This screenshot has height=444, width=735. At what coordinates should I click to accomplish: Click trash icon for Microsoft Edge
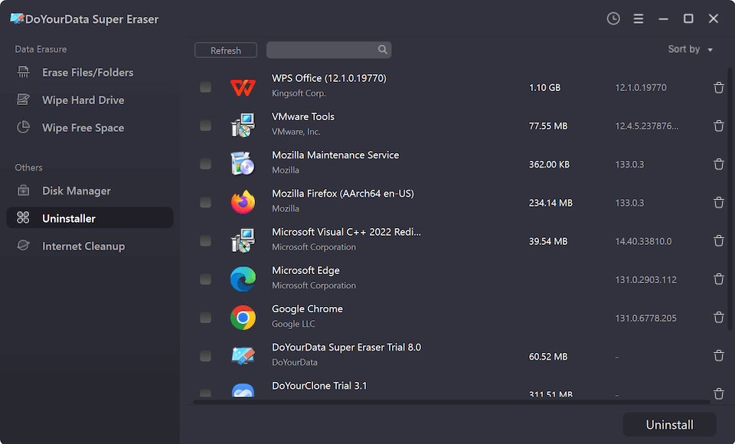point(719,279)
